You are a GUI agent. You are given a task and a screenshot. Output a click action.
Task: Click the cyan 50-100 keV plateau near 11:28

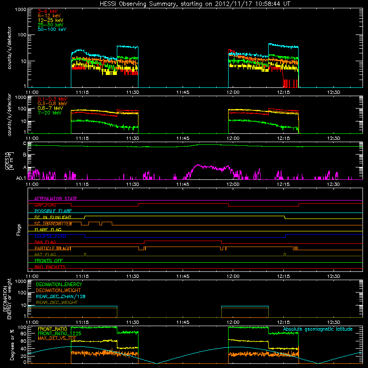coord(127,47)
